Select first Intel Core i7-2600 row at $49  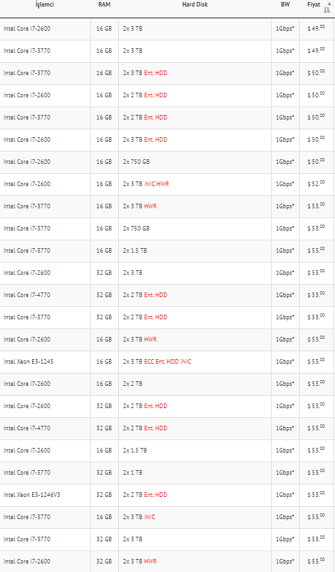(x=167, y=29)
